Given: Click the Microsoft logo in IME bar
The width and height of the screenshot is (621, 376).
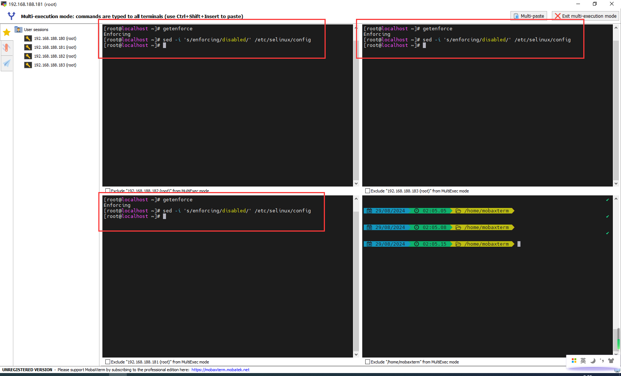Looking at the screenshot, I should [x=574, y=360].
